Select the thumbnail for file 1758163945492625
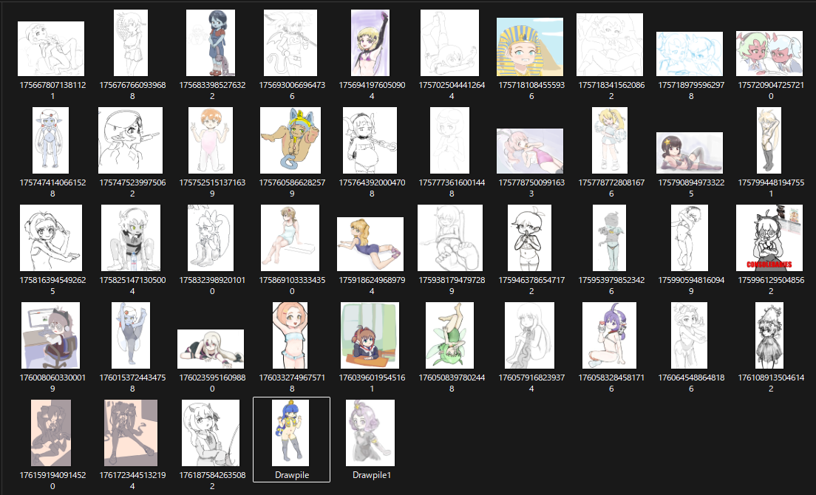Image resolution: width=816 pixels, height=495 pixels. [51, 238]
